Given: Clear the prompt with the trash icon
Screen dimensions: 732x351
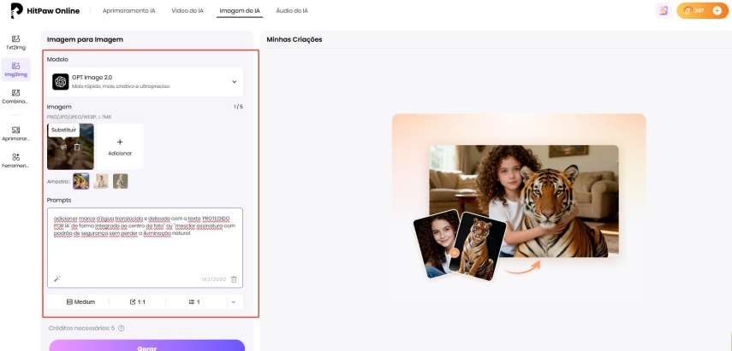Looking at the screenshot, I should (234, 279).
